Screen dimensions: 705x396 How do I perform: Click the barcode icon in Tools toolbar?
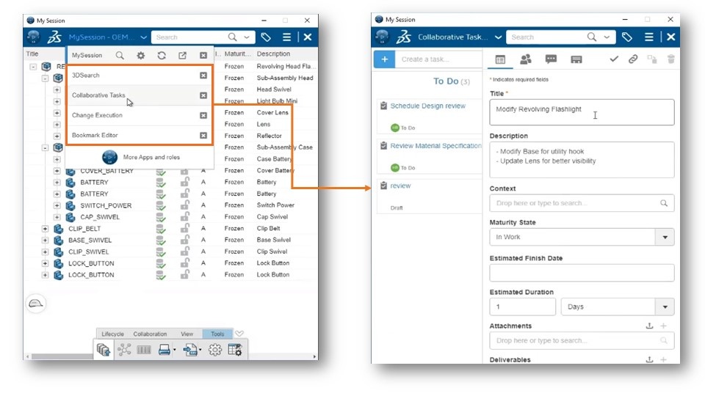[144, 349]
